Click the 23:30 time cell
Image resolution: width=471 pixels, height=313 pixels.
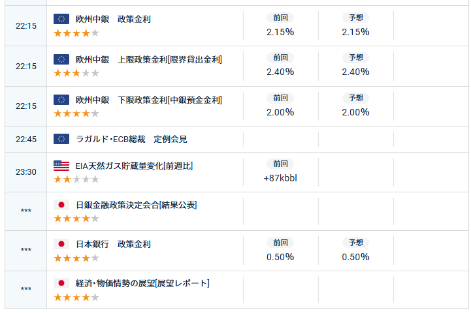[25, 172]
